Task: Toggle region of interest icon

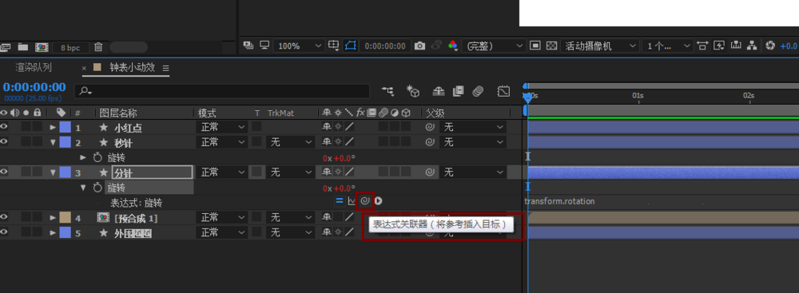Action: [535, 46]
